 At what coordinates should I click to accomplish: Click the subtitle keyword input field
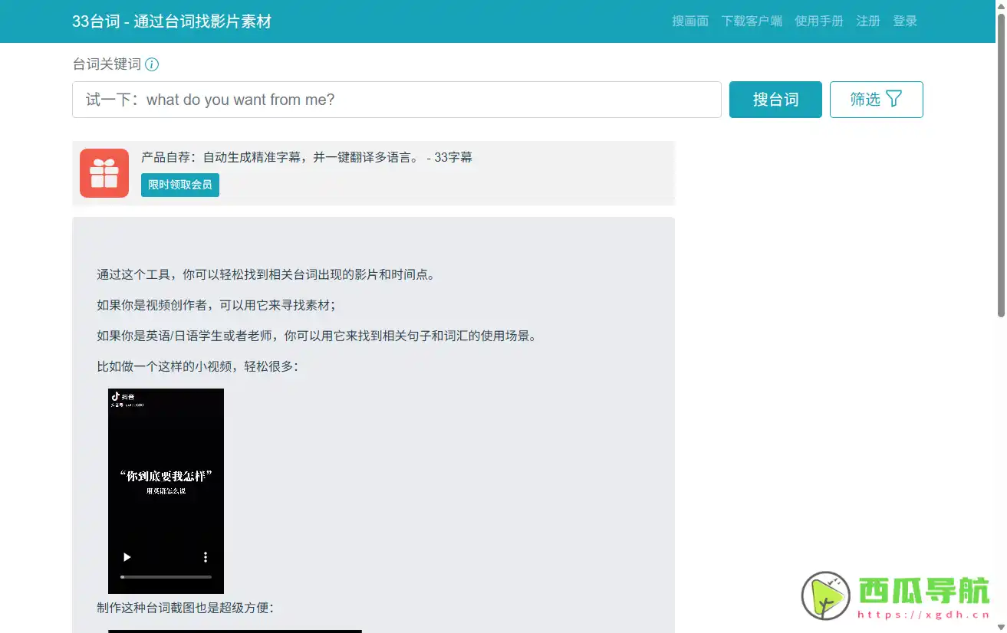pyautogui.click(x=396, y=99)
